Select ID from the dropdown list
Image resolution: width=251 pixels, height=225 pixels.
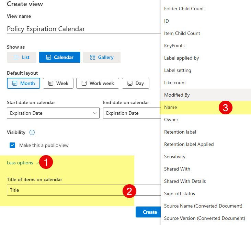[x=206, y=21]
